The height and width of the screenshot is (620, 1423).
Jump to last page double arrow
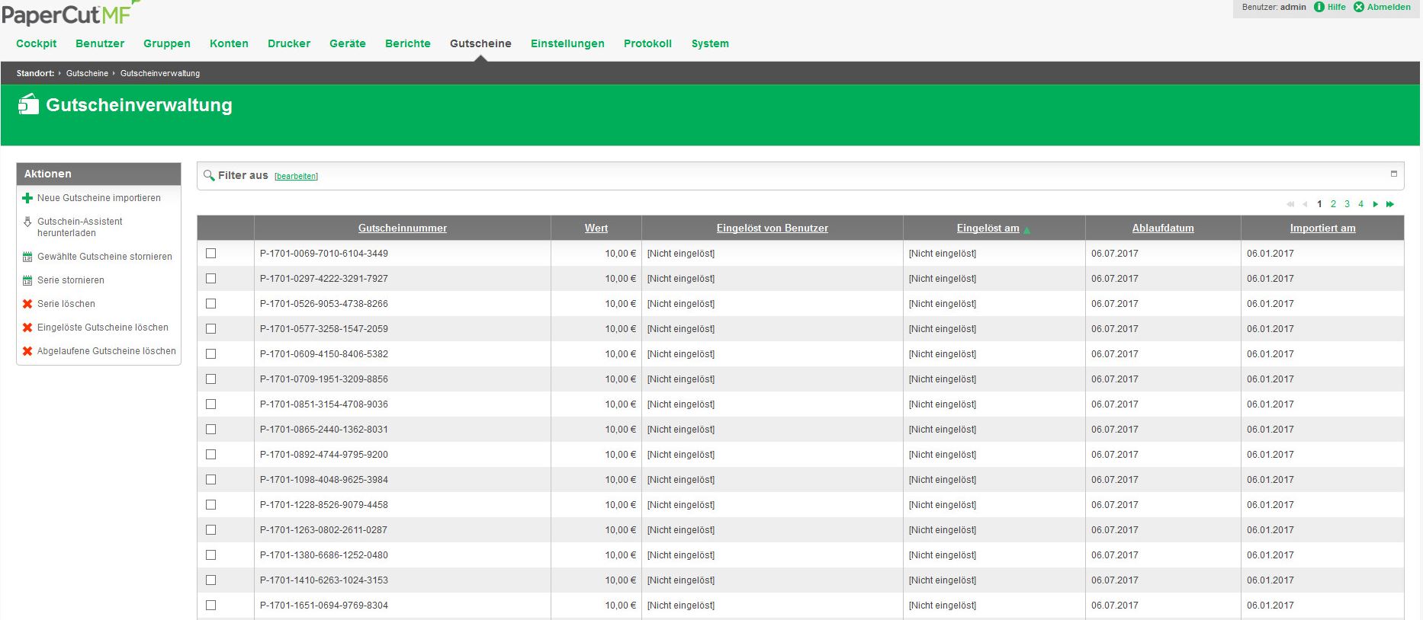(1390, 204)
